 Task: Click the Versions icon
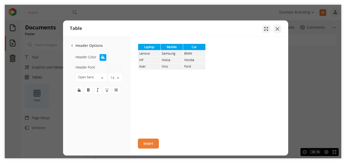point(27,128)
